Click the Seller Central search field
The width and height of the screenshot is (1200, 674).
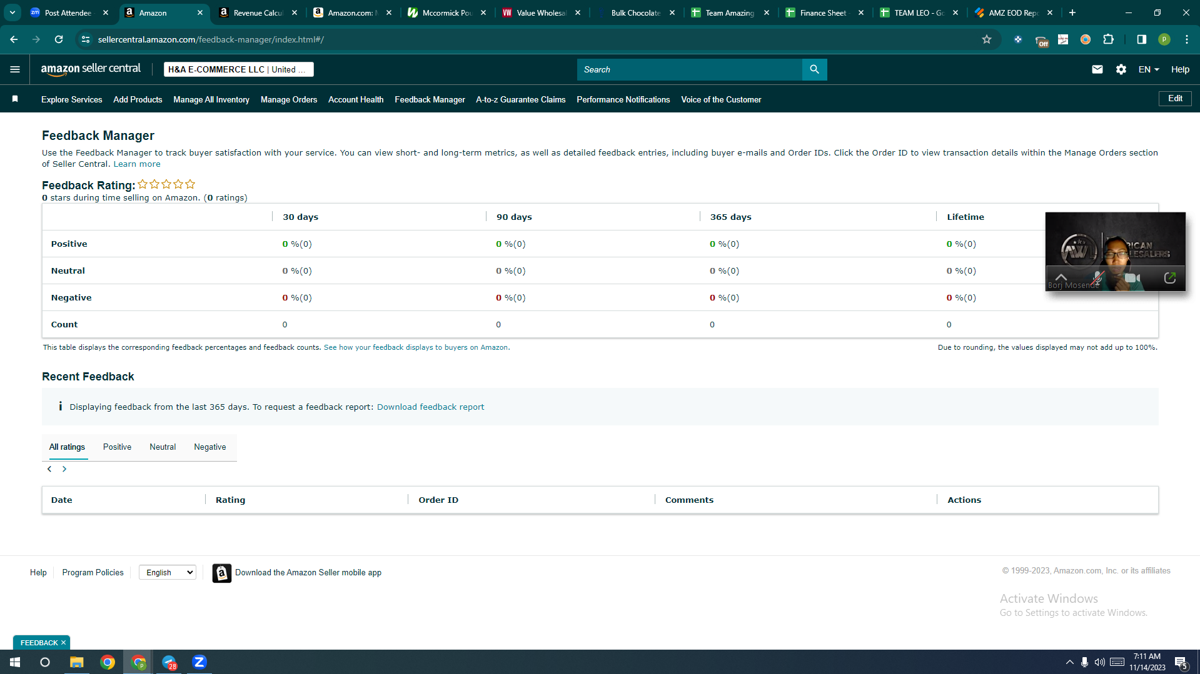pyautogui.click(x=689, y=69)
